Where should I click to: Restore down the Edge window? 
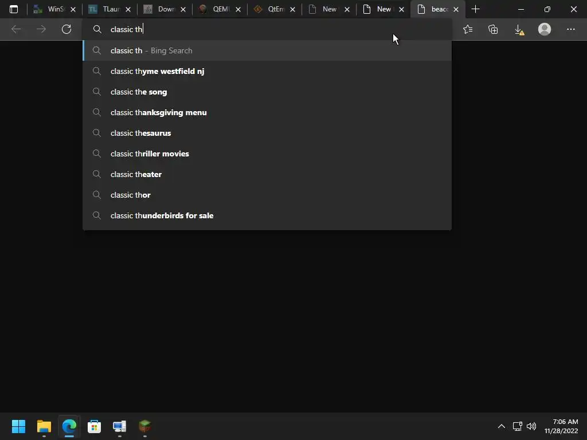[547, 9]
